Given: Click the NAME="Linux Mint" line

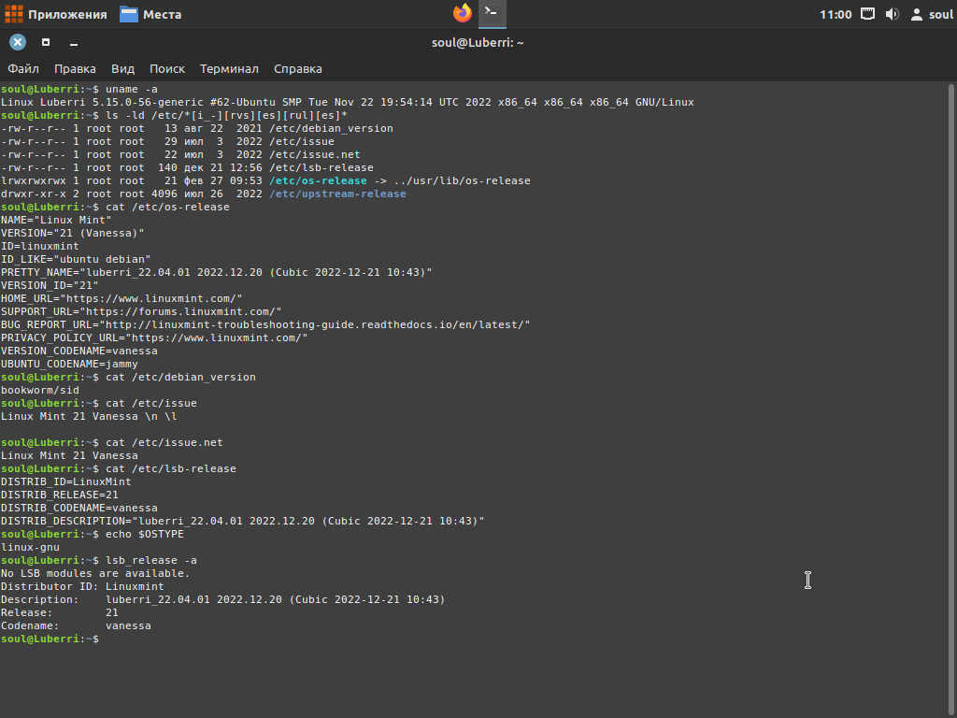Looking at the screenshot, I should [56, 220].
